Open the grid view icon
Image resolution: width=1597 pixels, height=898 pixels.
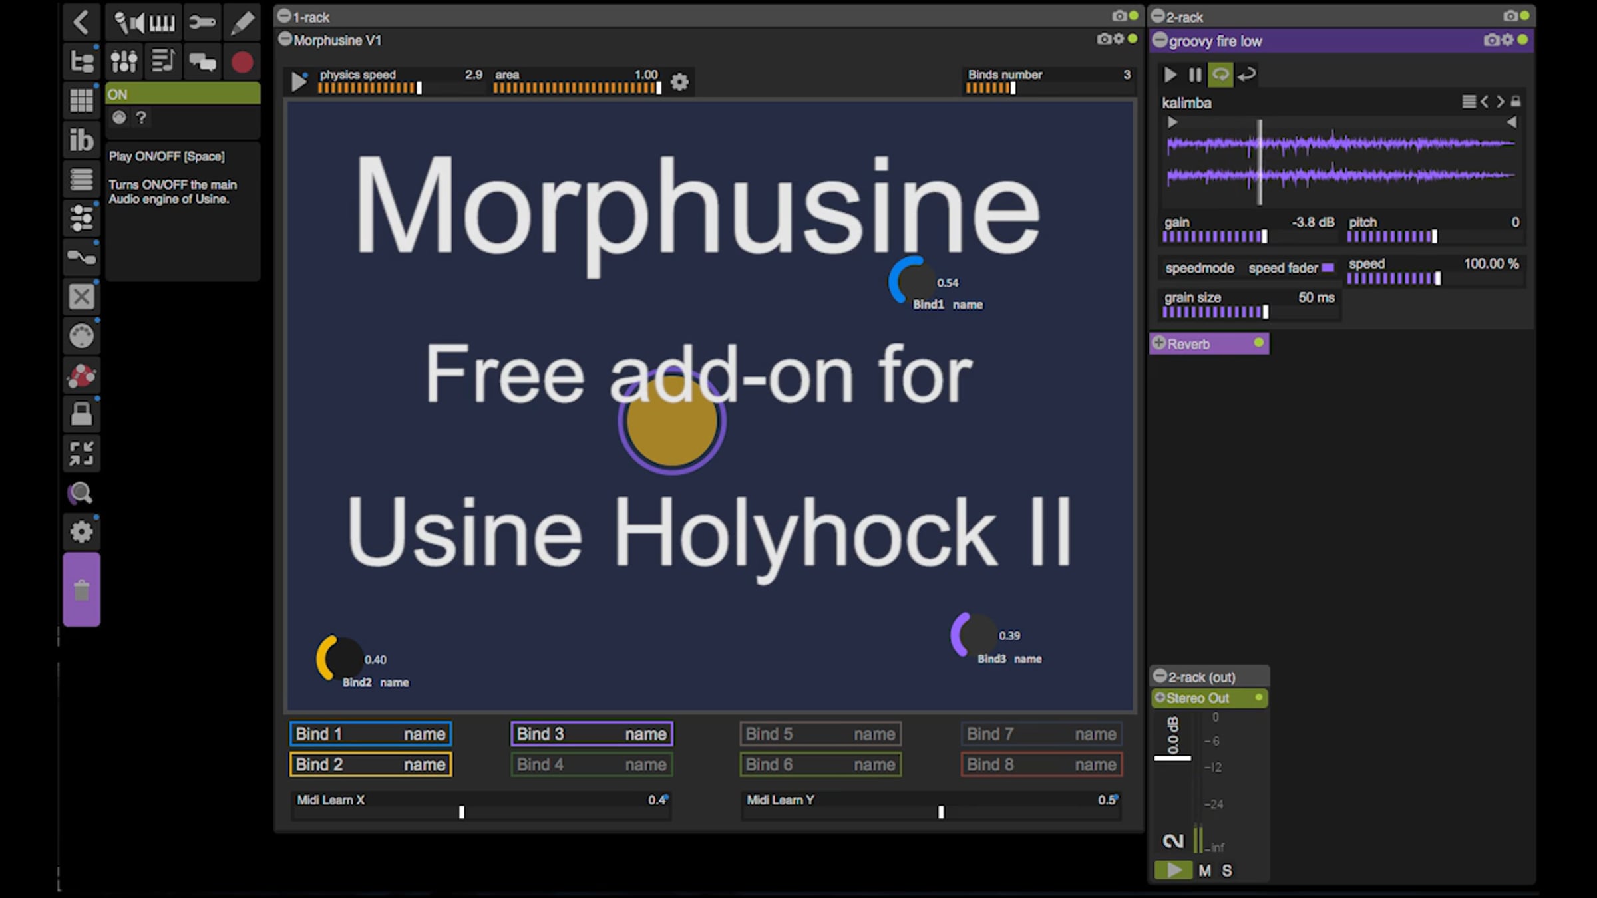pos(81,101)
